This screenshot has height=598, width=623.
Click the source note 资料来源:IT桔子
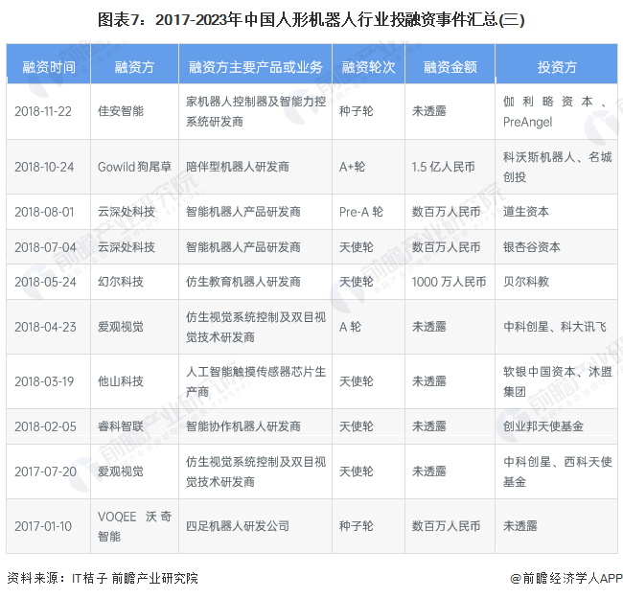[x=103, y=578]
